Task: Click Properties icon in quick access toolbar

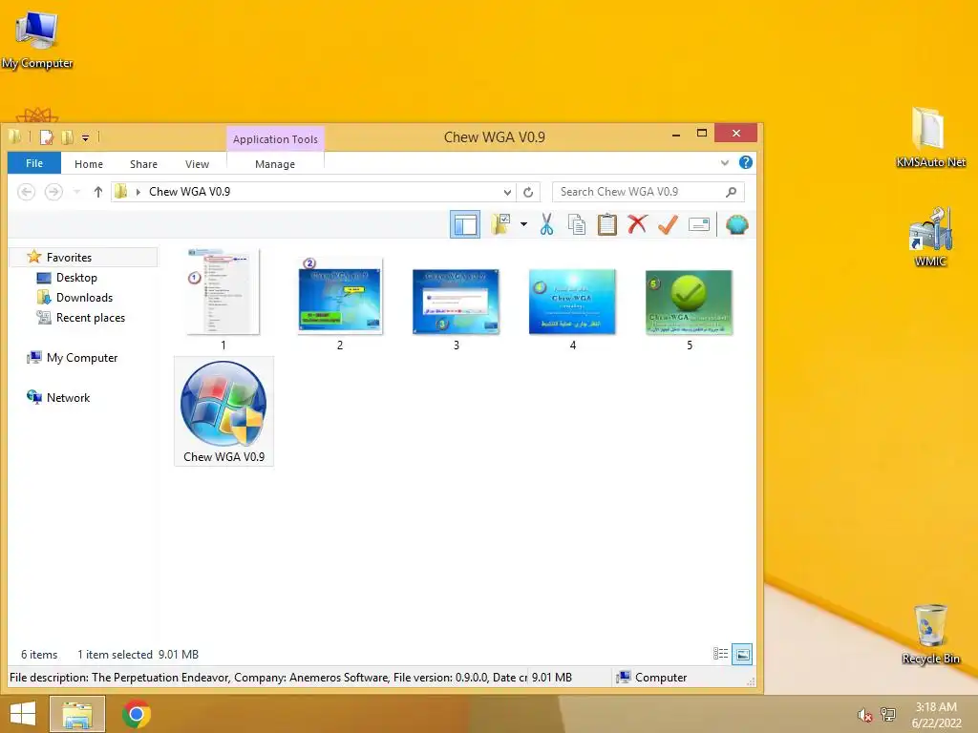Action: pyautogui.click(x=47, y=137)
